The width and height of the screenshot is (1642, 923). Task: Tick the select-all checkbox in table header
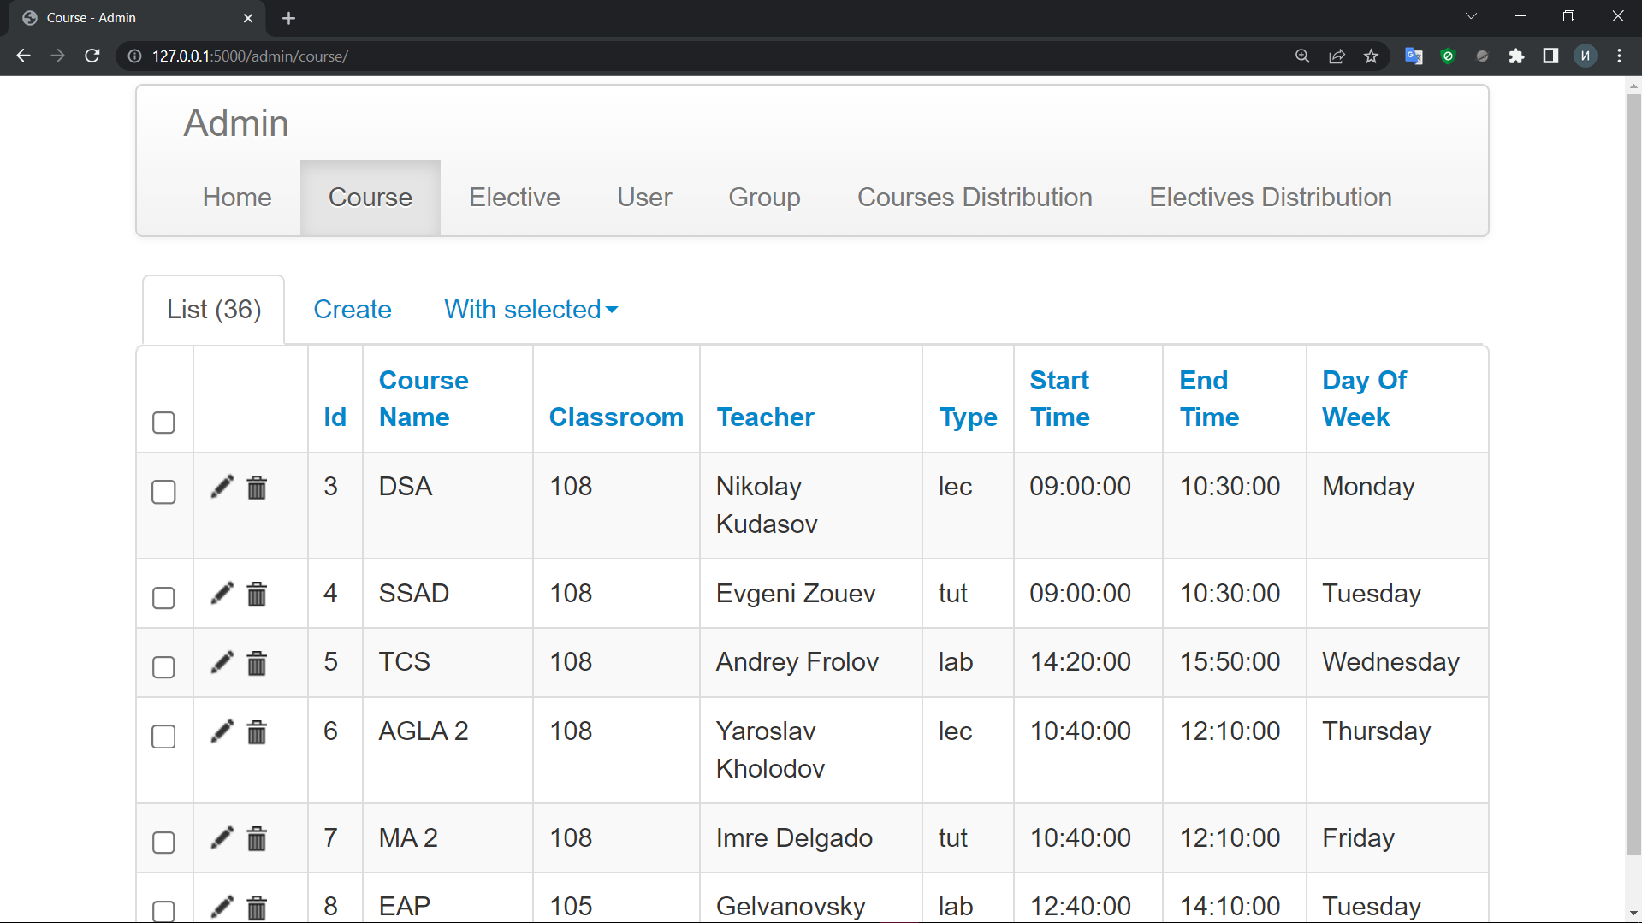(x=163, y=423)
